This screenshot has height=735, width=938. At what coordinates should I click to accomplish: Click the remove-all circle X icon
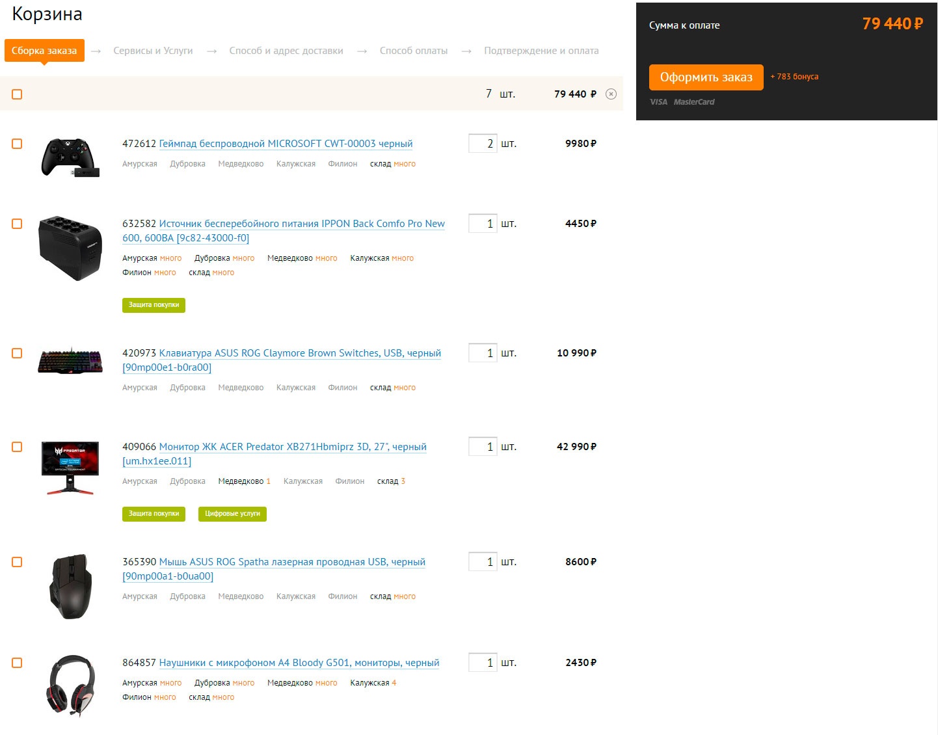point(611,94)
